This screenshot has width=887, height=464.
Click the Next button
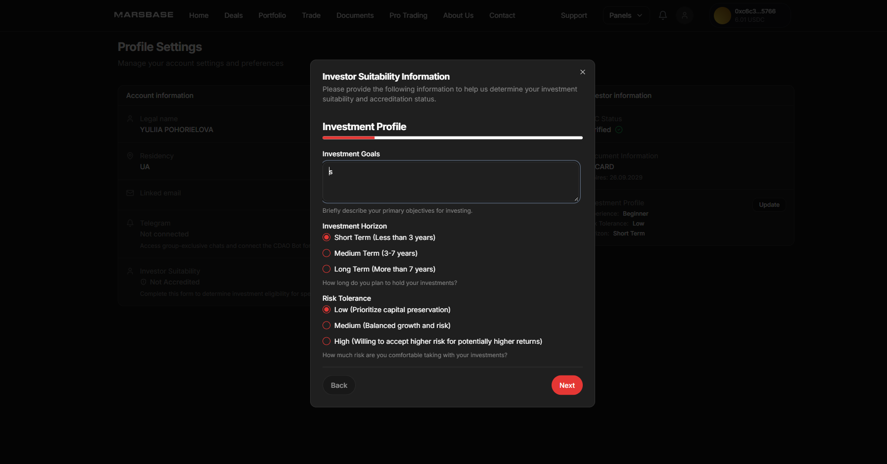click(x=567, y=385)
